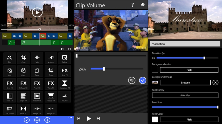Play the castle preview video

[37, 12]
